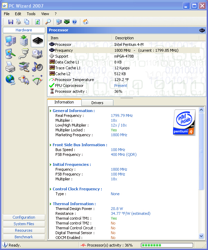Screen dimensions: 208x250
Task: Open the System Summary computer icon
Action: click(x=10, y=41)
